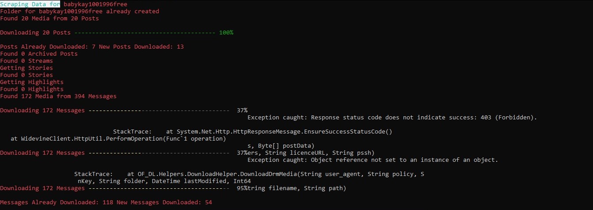Click the green 100% progress value
Viewport: 593px width, 210px height.
pos(226,32)
